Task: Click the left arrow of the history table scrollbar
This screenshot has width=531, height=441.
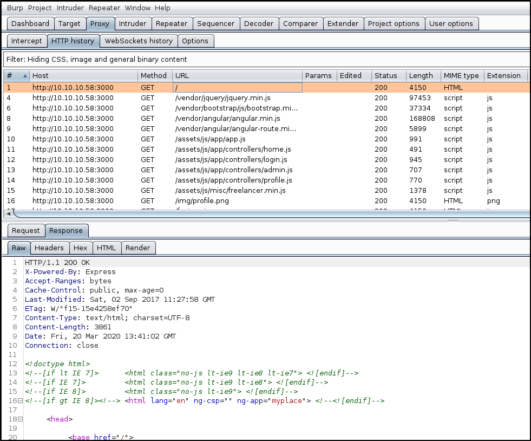Action: pyautogui.click(x=8, y=214)
